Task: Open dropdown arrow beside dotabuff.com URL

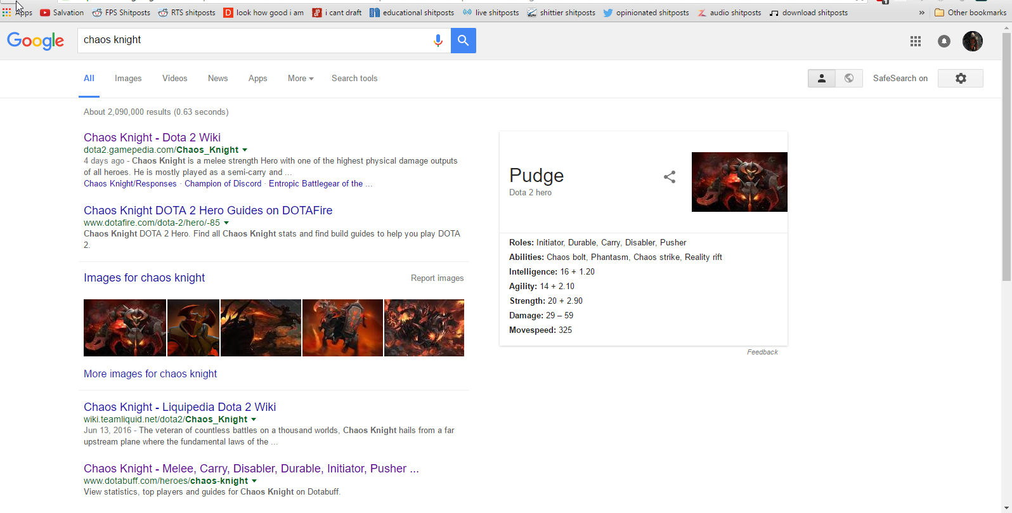Action: [x=254, y=481]
